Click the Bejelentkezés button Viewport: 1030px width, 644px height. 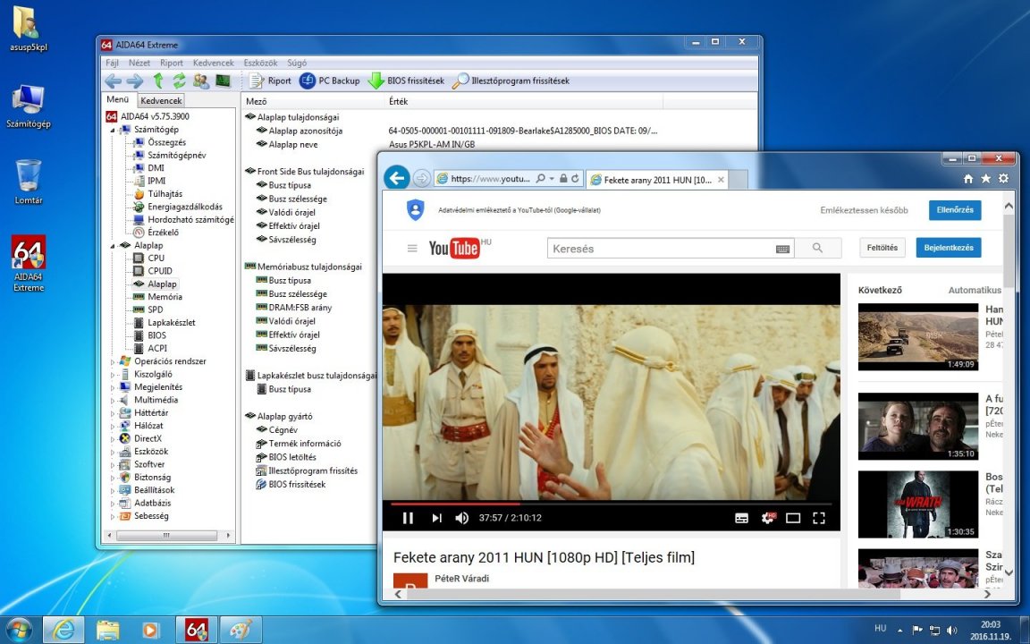pos(949,248)
